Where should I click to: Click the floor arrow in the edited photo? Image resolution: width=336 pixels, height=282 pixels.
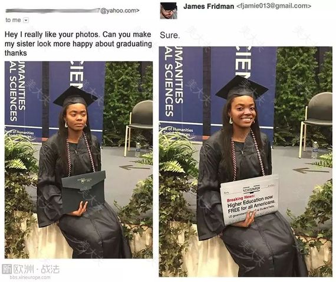(x=311, y=170)
